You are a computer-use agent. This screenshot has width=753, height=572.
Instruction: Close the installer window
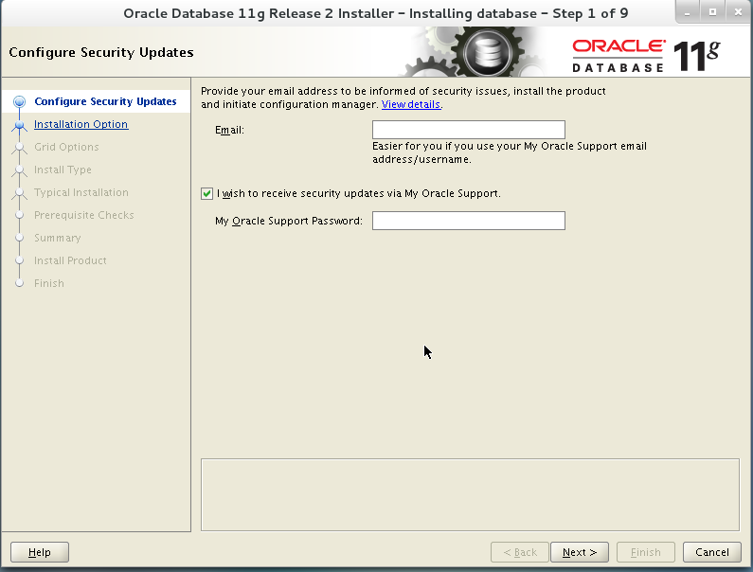(x=738, y=12)
